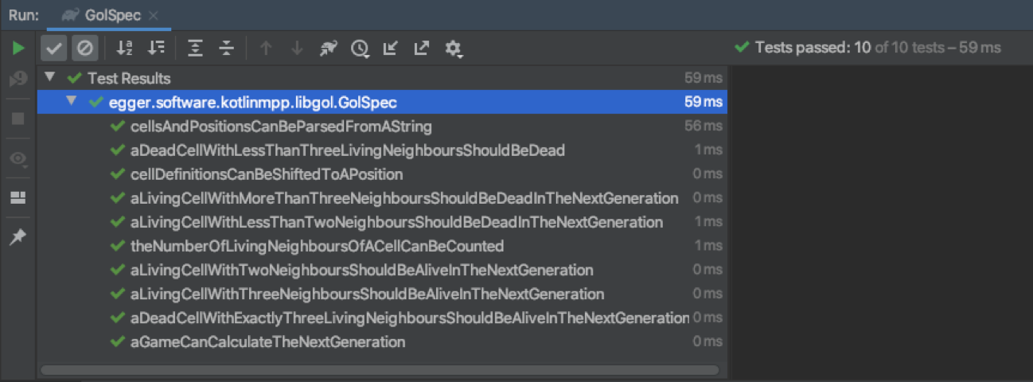This screenshot has height=382, width=1033.
Task: Import test results
Action: (x=390, y=49)
